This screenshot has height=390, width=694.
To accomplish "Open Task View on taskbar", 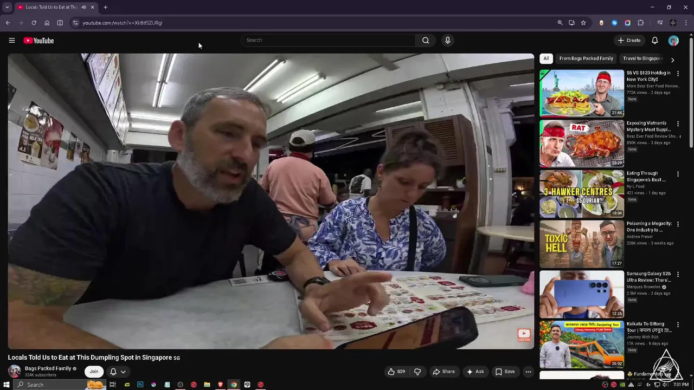I will tap(113, 385).
